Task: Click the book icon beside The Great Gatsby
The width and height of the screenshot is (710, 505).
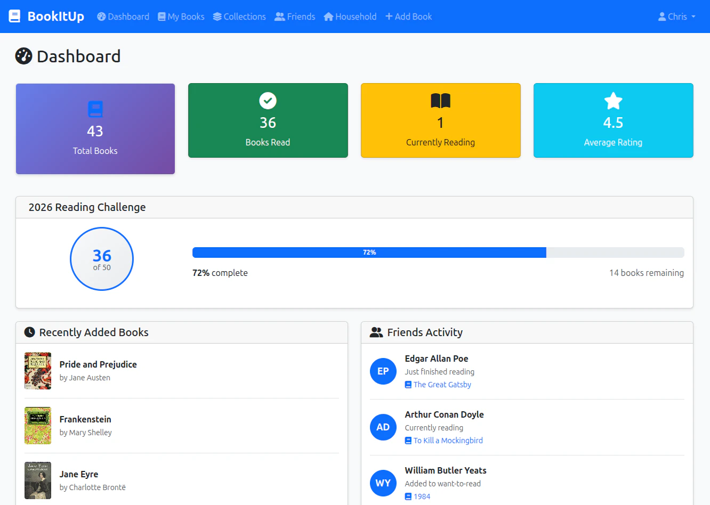Action: pos(408,385)
